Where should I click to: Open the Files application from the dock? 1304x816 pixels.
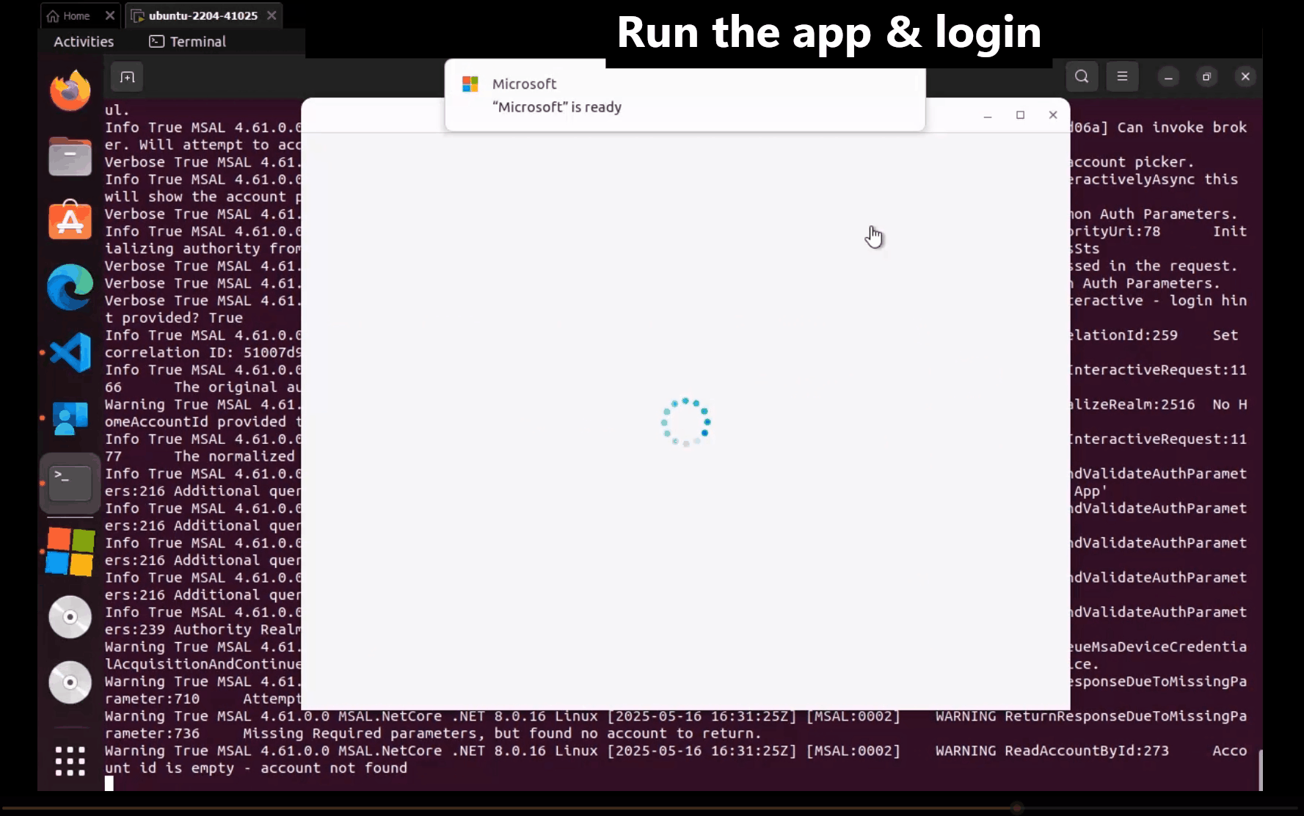point(70,156)
